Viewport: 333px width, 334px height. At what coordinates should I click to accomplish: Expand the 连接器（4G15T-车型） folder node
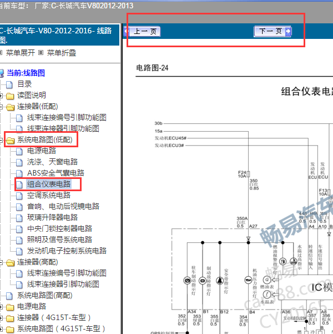(1, 318)
